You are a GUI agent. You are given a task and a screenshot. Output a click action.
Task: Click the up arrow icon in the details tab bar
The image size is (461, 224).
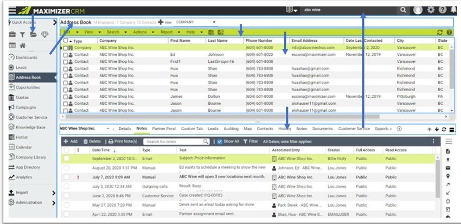(430, 129)
